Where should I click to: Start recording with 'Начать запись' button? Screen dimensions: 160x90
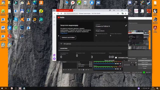tap(145, 62)
